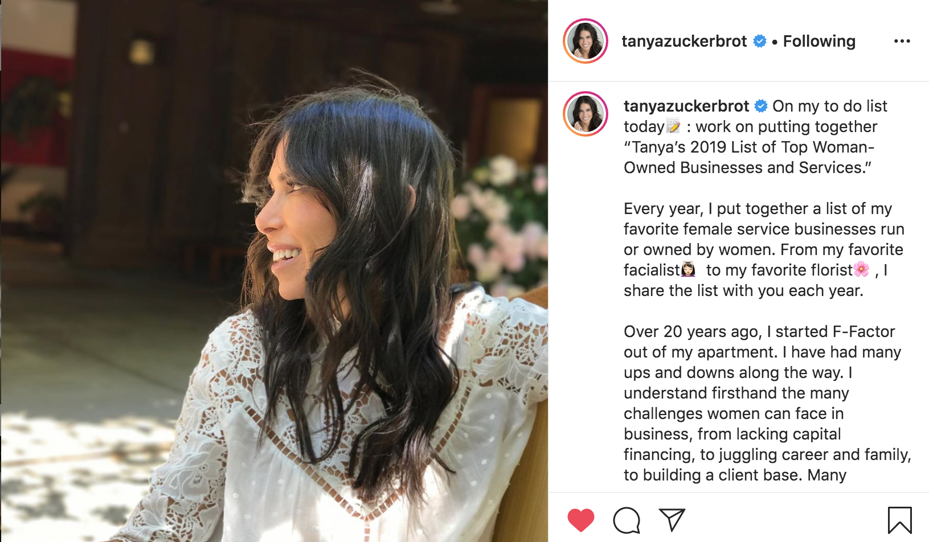The image size is (929, 542).
Task: Open the three-dots more options menu
Action: point(902,41)
